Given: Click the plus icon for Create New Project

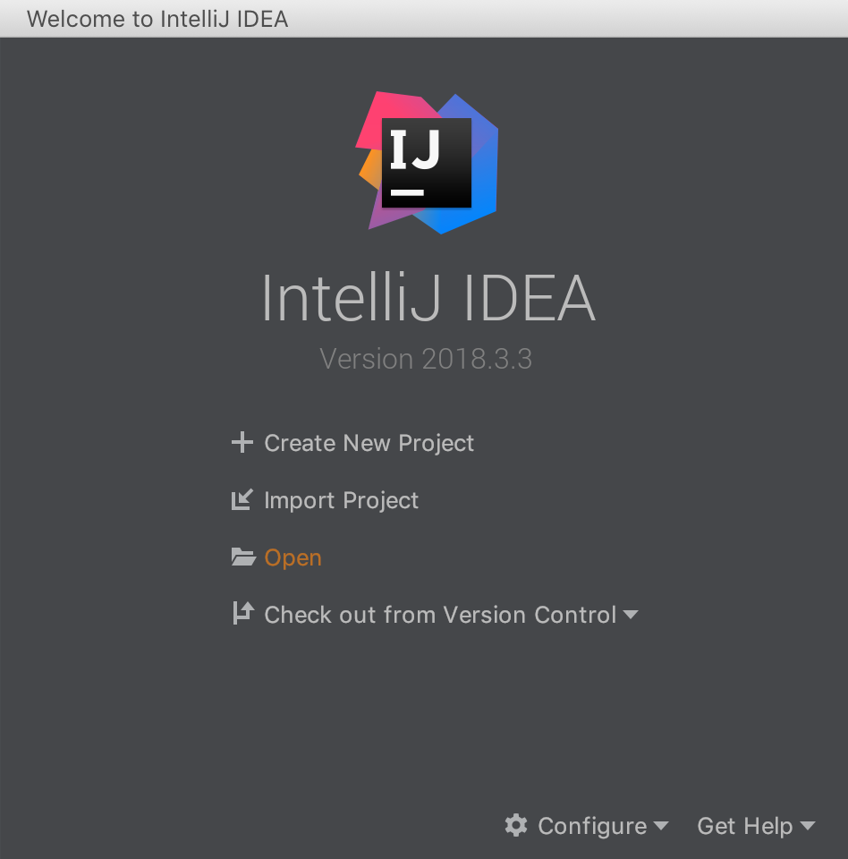Looking at the screenshot, I should (242, 443).
